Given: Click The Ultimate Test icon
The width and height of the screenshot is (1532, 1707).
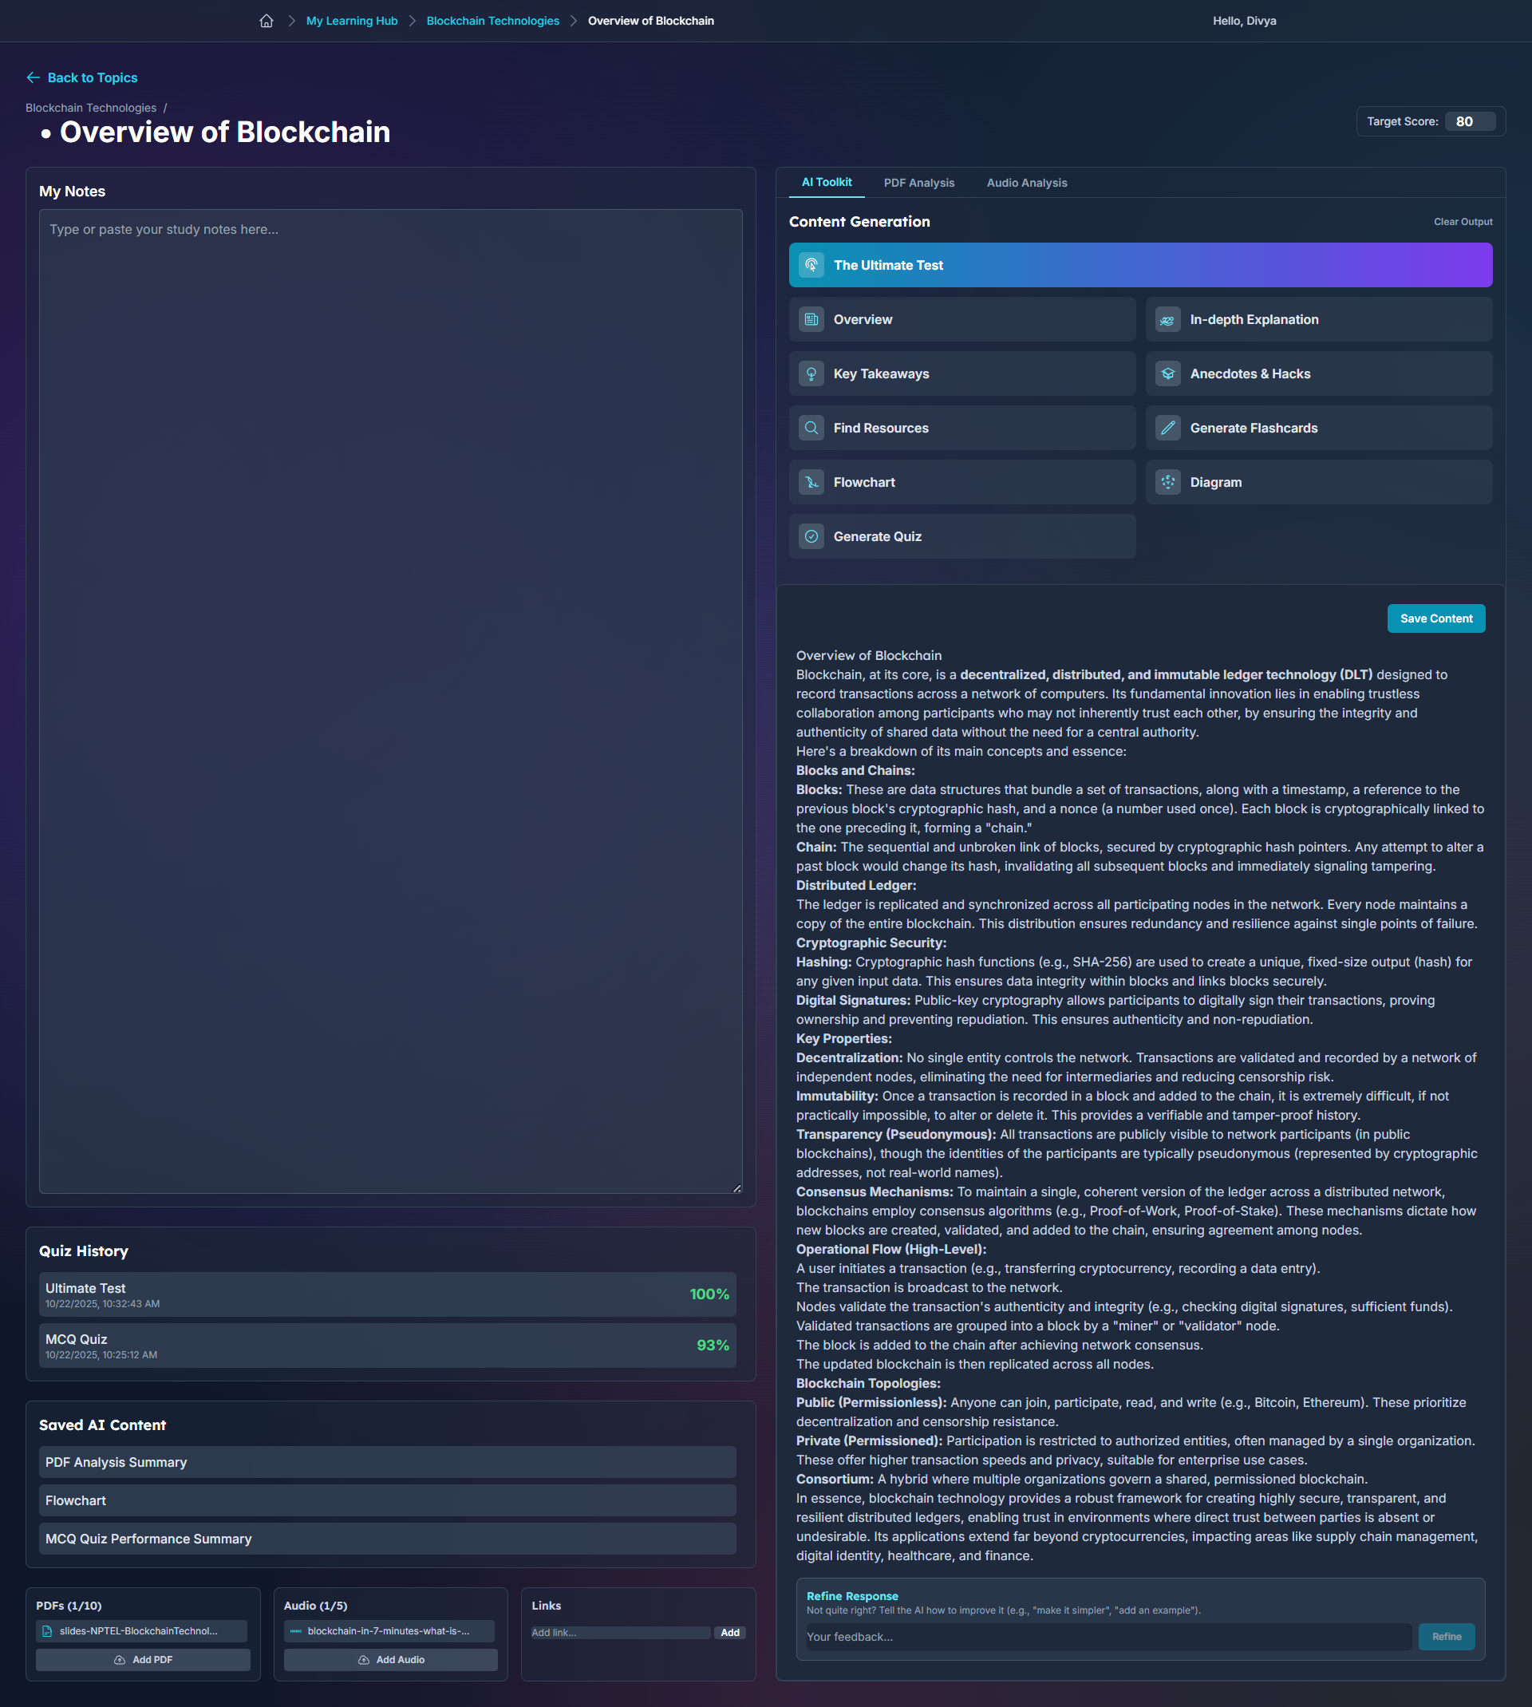Looking at the screenshot, I should (x=811, y=265).
